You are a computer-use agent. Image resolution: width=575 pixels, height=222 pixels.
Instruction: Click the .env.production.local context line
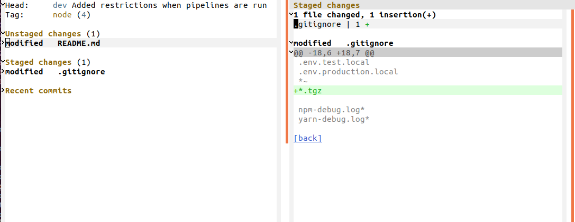[348, 72]
